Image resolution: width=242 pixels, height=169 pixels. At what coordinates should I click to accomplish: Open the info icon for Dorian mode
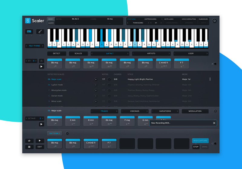coord(109,96)
